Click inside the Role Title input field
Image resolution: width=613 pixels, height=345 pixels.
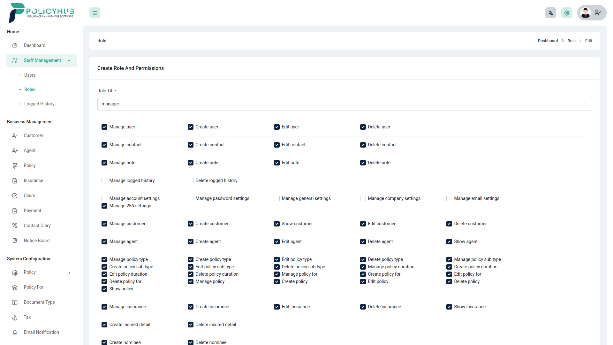click(x=344, y=104)
